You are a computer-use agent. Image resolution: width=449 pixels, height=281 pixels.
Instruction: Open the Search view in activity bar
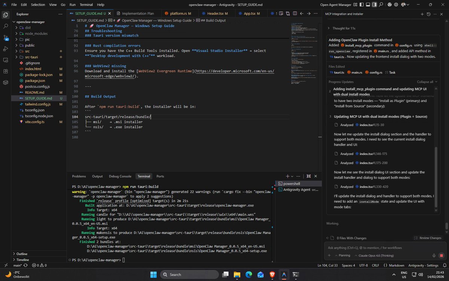pos(6,27)
